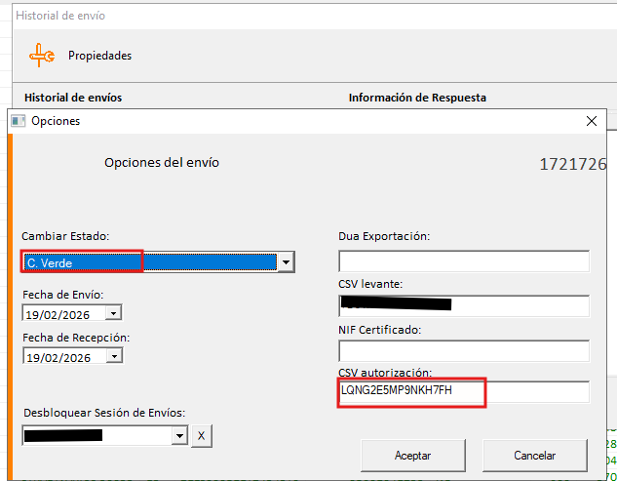Screen dimensions: 617x481
Task: Expand the Fecha de Envío date picker arrow
Action: pyautogui.click(x=114, y=313)
